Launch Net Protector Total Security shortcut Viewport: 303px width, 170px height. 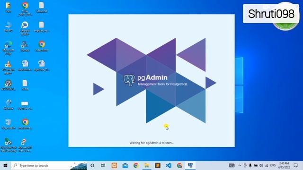point(9,145)
